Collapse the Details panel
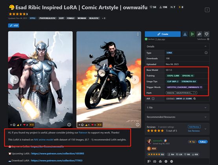The image size is (218, 165). coord(205,46)
